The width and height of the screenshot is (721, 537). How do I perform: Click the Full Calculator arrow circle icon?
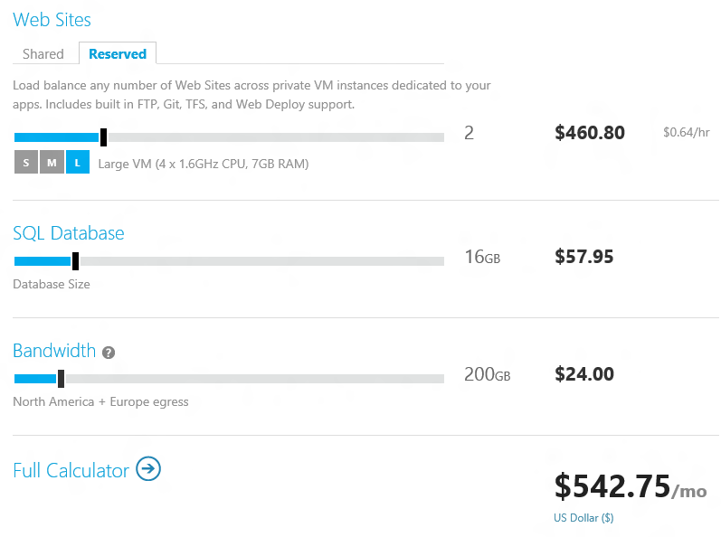148,468
